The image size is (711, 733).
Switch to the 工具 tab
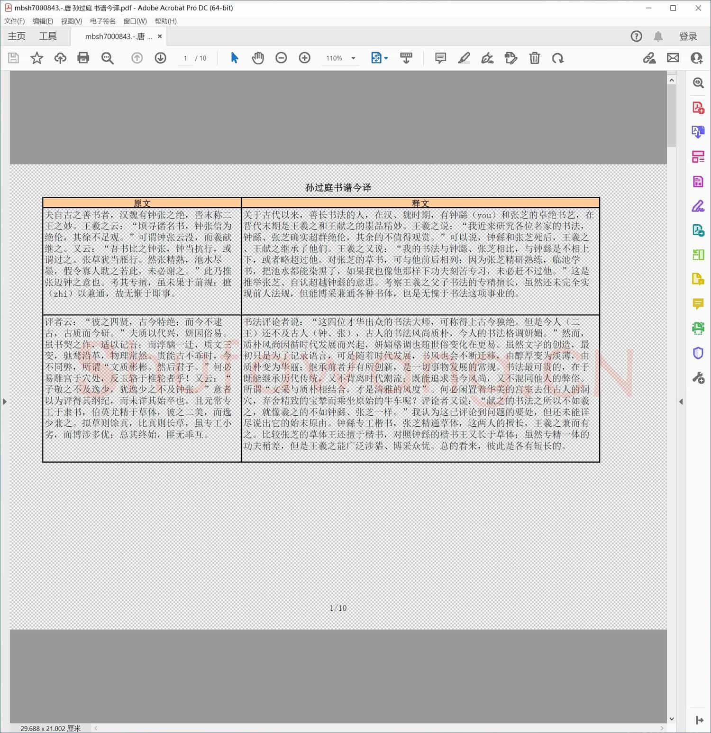click(48, 36)
